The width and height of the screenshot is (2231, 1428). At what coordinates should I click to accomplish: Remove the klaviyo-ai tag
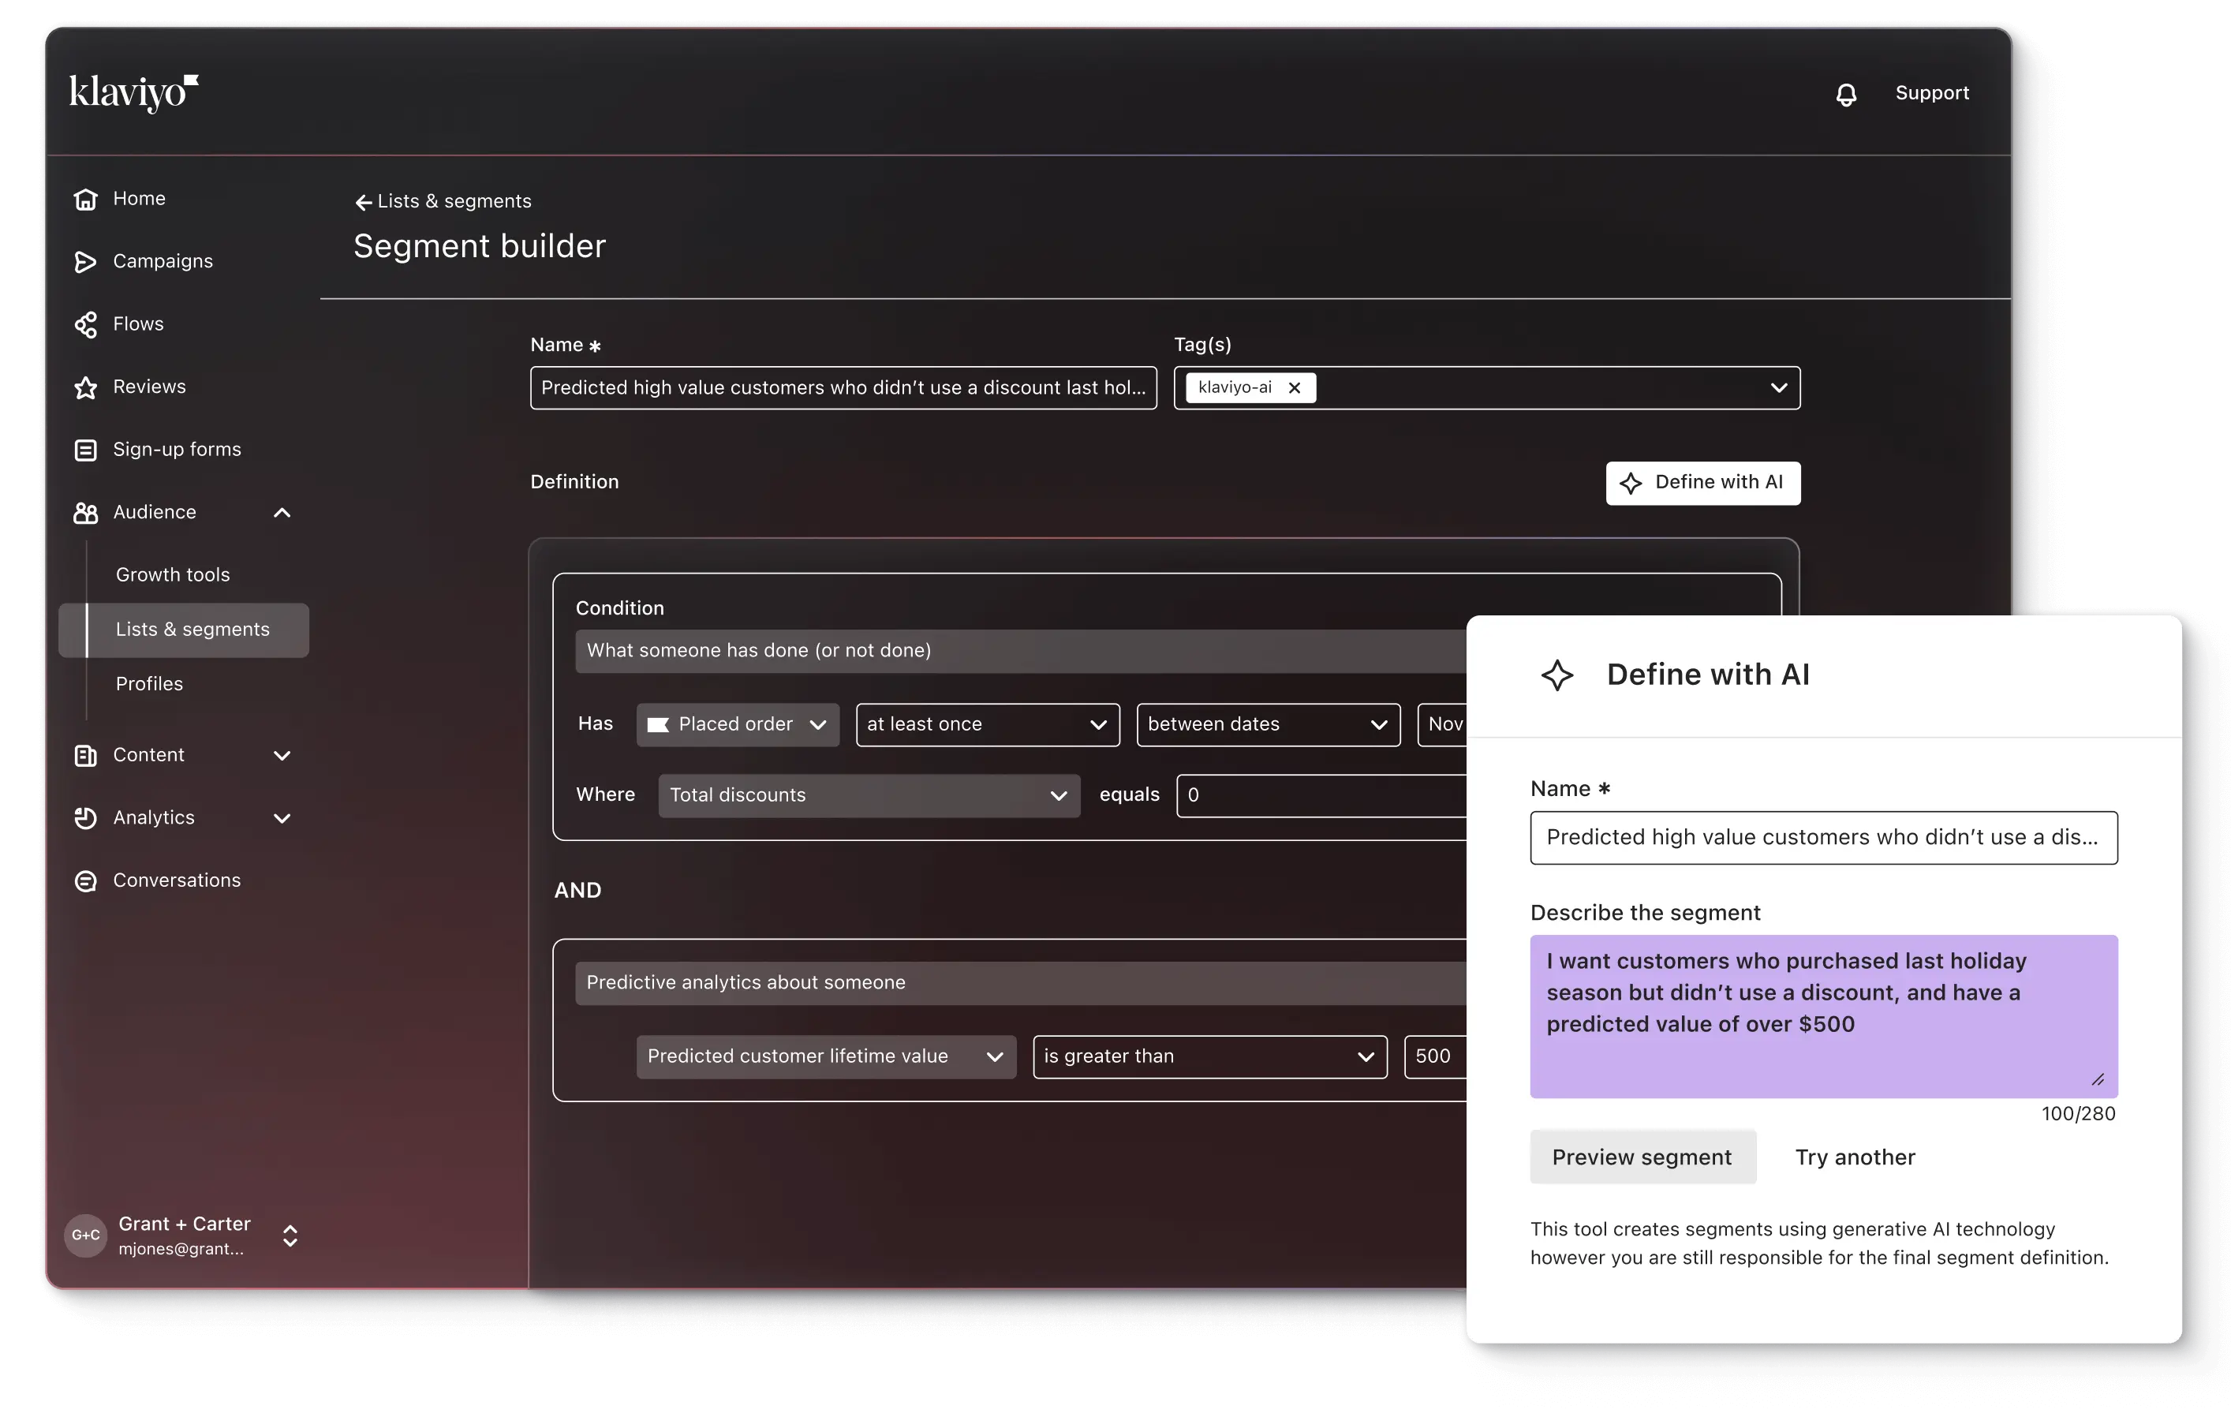click(x=1295, y=388)
